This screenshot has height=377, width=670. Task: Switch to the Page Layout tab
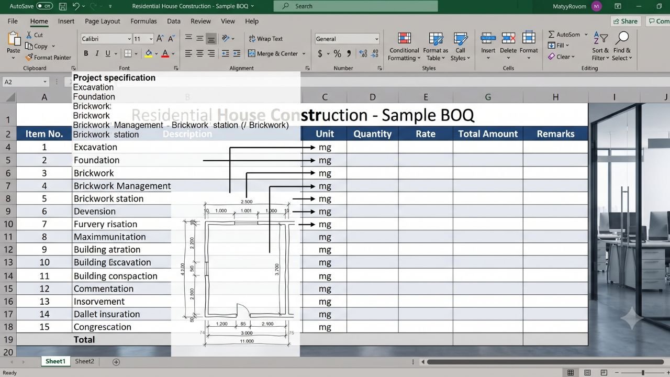[x=103, y=21]
